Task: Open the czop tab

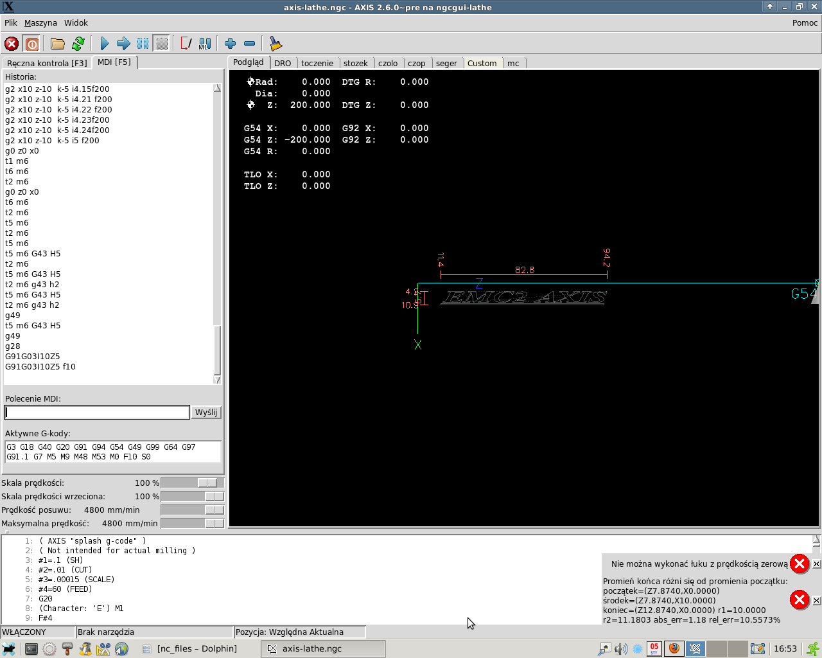Action: 417,63
